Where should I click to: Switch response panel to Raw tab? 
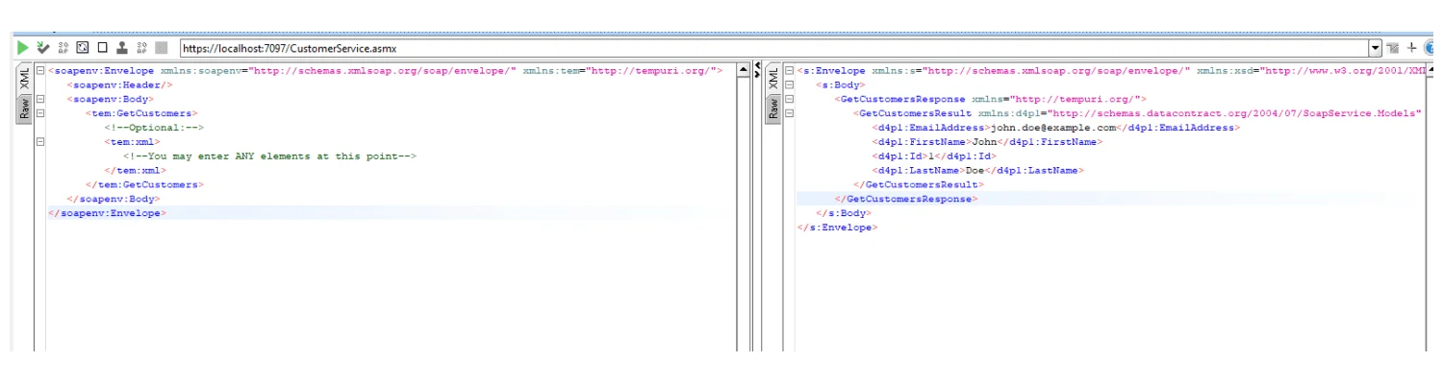click(x=773, y=108)
